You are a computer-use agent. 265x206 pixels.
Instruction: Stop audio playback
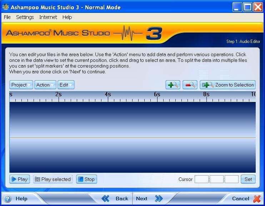86,179
